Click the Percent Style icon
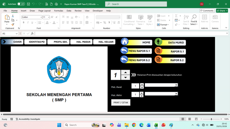Screen dimensions: 230x129 [105, 23]
